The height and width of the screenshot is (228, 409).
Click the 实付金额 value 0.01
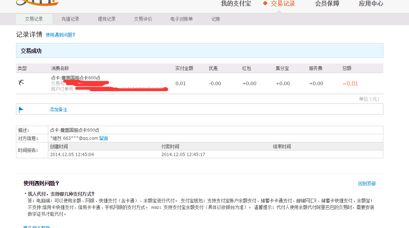180,84
